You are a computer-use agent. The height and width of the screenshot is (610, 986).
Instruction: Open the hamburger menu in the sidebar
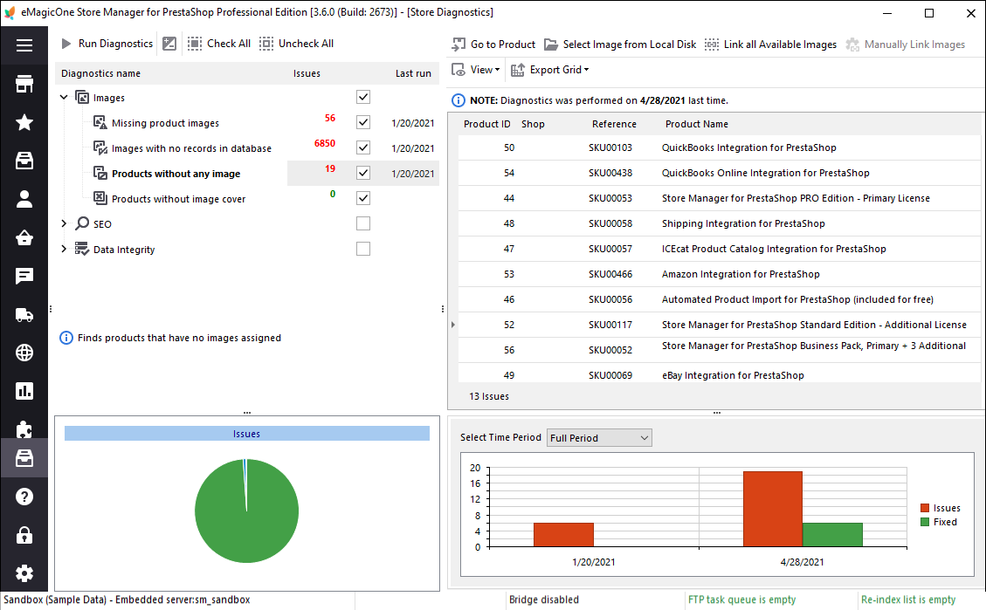24,45
